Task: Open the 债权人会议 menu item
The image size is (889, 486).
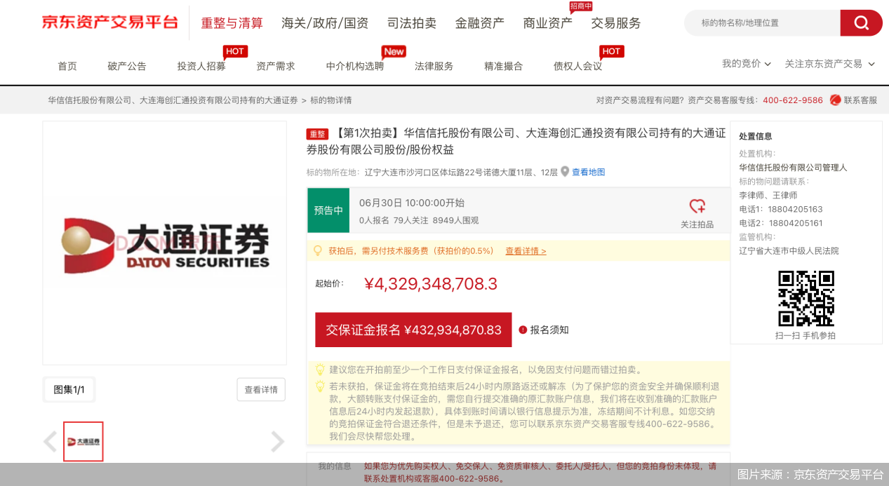Action: (578, 66)
